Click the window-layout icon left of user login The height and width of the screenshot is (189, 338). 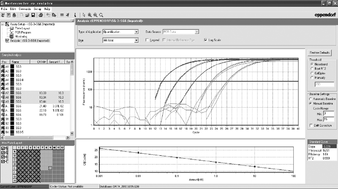pos(8,15)
